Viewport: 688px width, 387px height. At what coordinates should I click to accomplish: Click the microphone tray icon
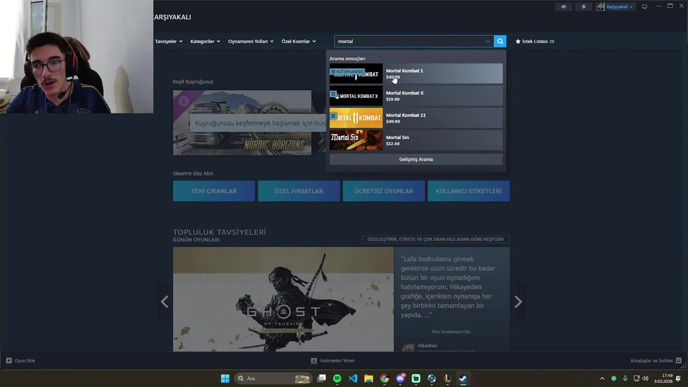[x=625, y=378]
